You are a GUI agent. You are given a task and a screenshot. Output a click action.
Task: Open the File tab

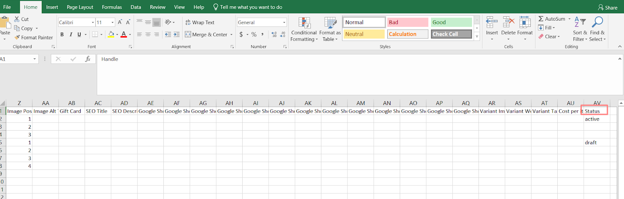coord(7,7)
